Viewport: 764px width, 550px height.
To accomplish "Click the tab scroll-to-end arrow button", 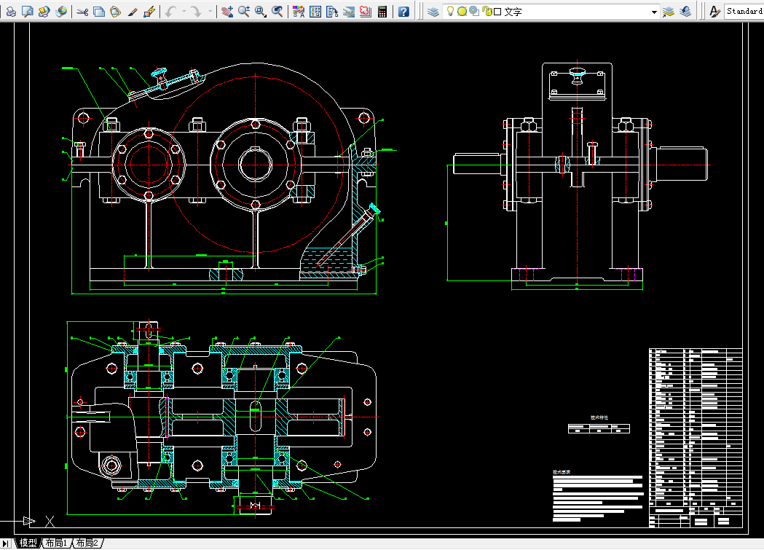I will click(5, 543).
